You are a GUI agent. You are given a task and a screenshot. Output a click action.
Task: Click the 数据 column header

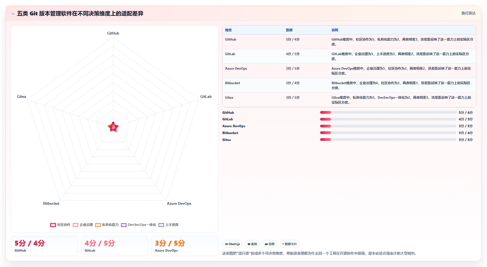pyautogui.click(x=289, y=30)
